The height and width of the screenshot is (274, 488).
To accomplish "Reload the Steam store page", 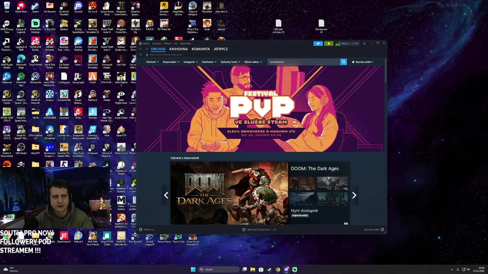I will pos(141,54).
